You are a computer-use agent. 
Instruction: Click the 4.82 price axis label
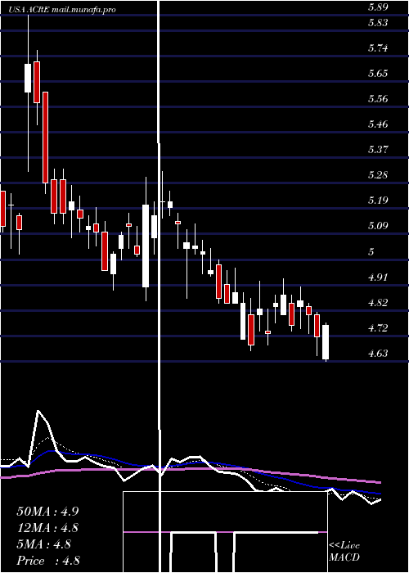[378, 303]
